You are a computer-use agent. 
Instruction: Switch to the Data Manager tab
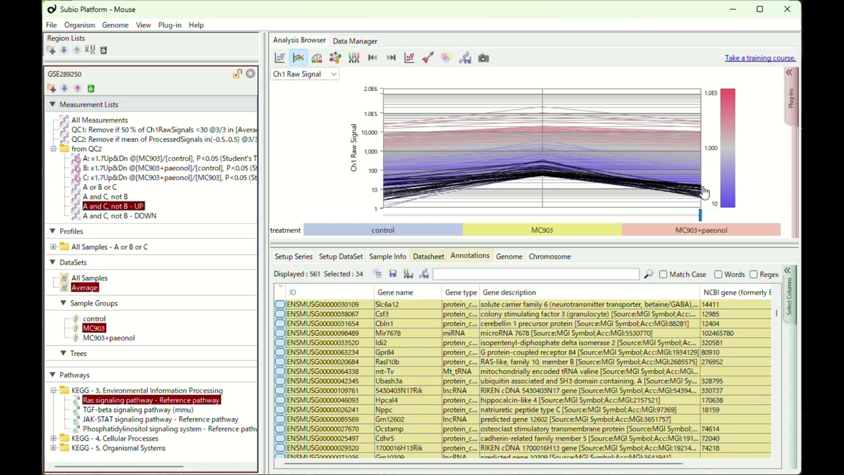click(x=355, y=41)
